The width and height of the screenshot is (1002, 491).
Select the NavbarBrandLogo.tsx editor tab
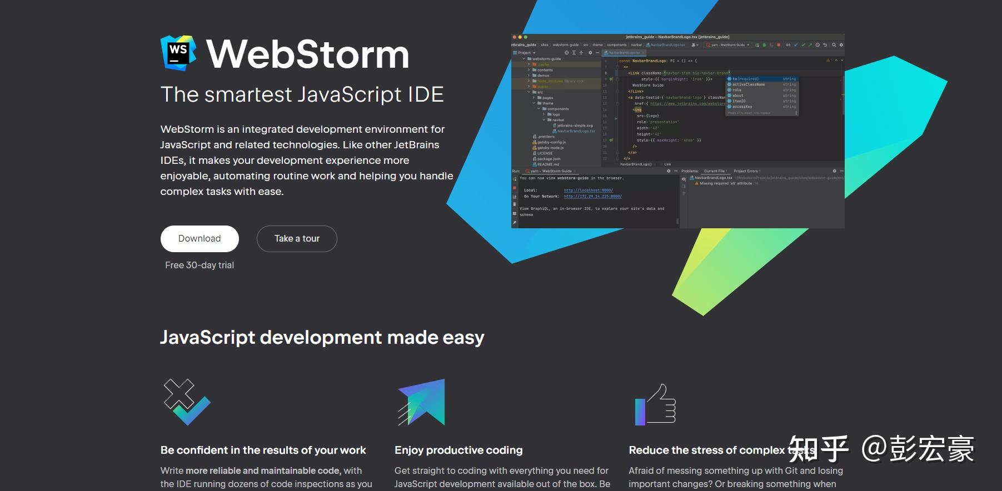pyautogui.click(x=624, y=53)
